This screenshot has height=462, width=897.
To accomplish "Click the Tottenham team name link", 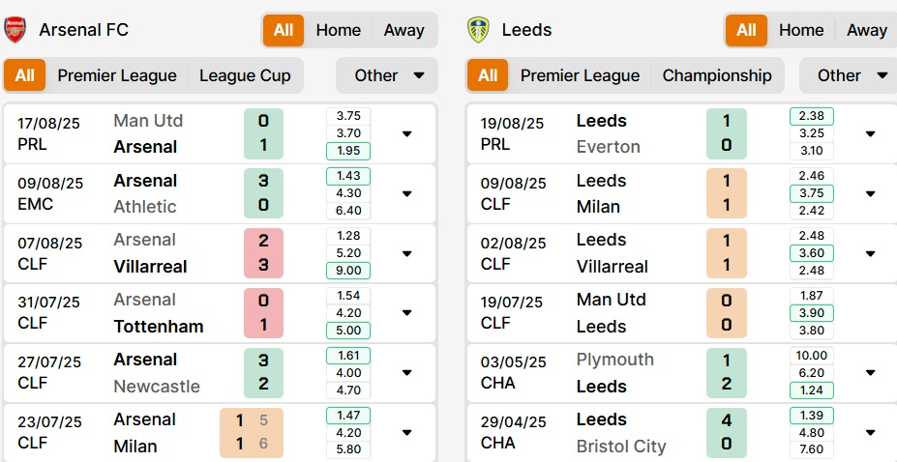I will (x=159, y=326).
